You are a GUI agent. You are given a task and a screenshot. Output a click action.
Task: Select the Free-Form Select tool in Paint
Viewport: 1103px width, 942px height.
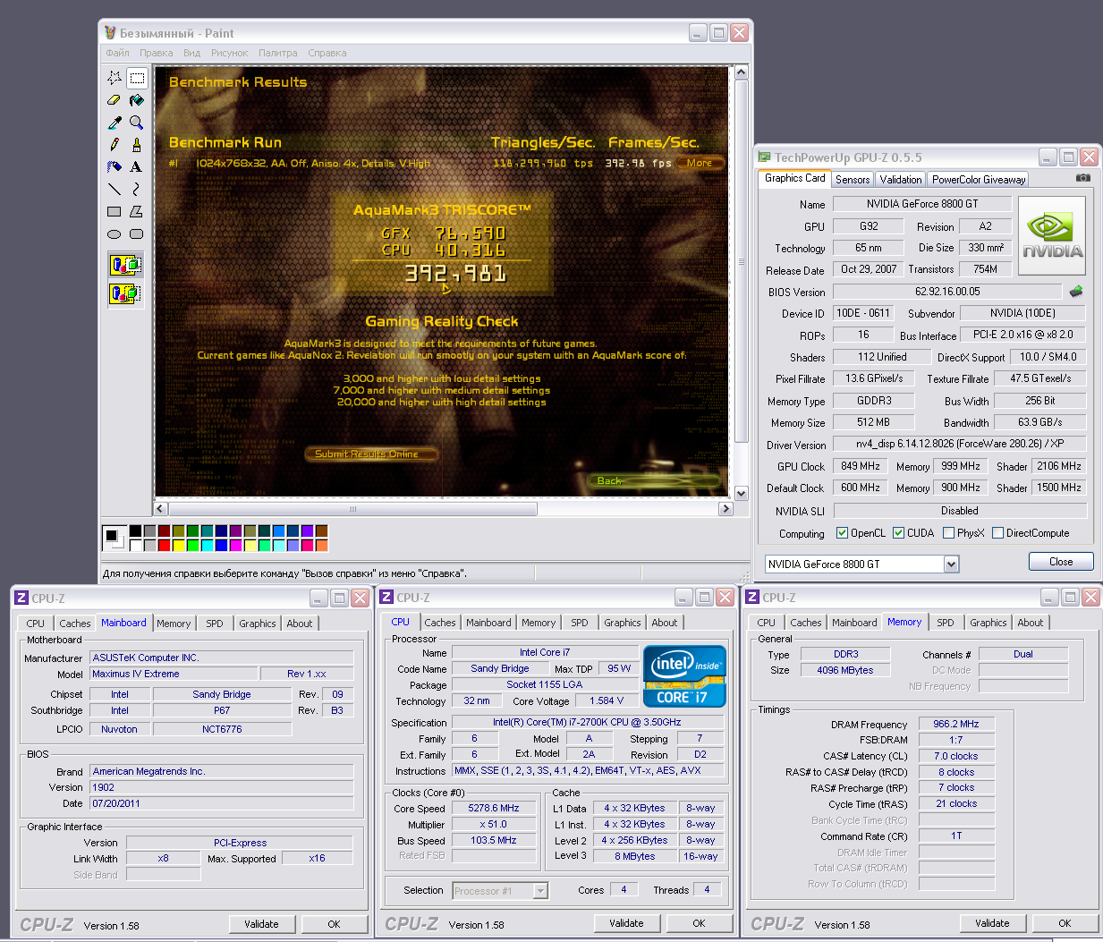pos(115,78)
